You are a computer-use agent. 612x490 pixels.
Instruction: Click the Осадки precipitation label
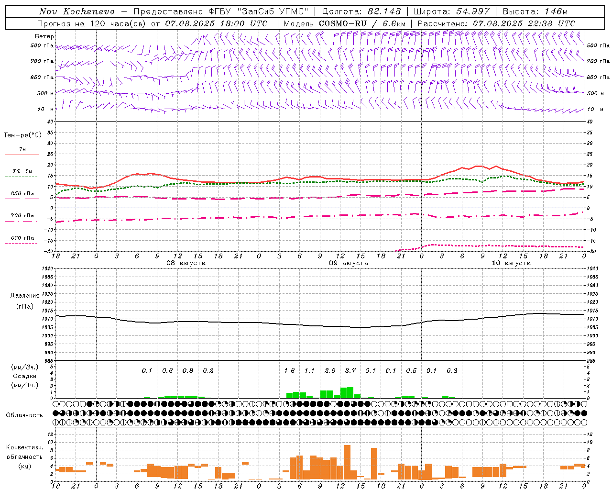point(25,376)
